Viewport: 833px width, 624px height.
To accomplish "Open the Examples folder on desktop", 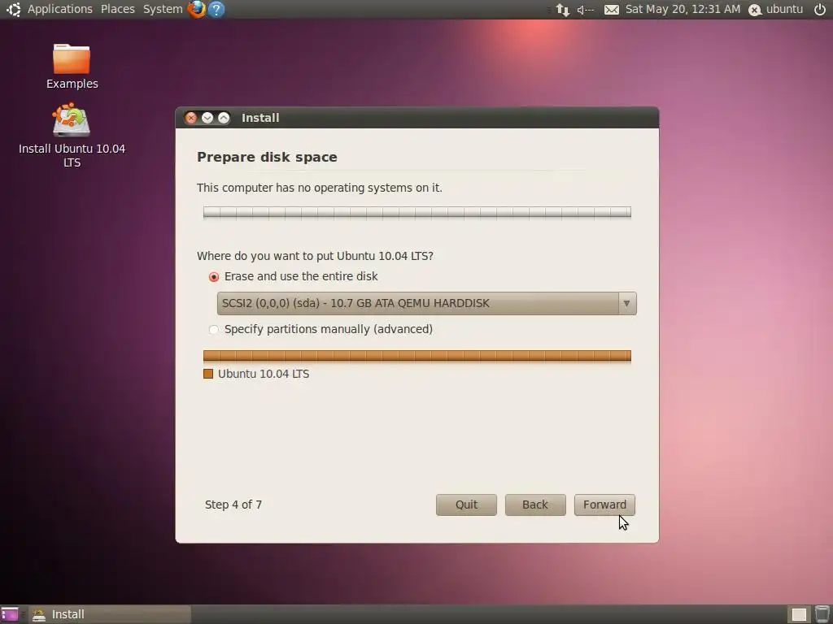I will tap(72, 67).
